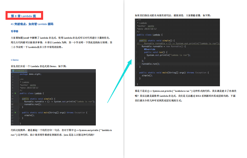Image resolution: width=247 pixels, height=158 pixels.
Task: Click the anonymous inner class code screenshot image
Action: pos(177,52)
